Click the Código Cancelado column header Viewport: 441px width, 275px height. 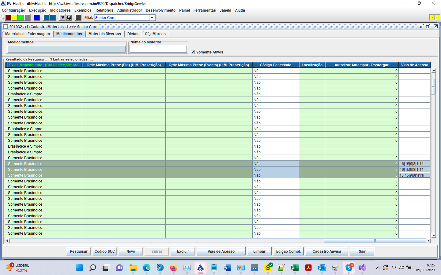coord(276,65)
